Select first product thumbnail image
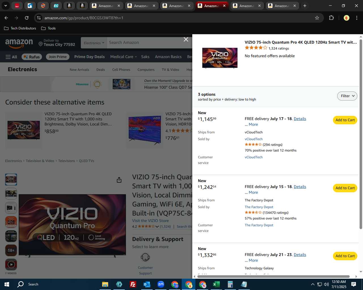This screenshot has width=363, height=290. [11, 180]
